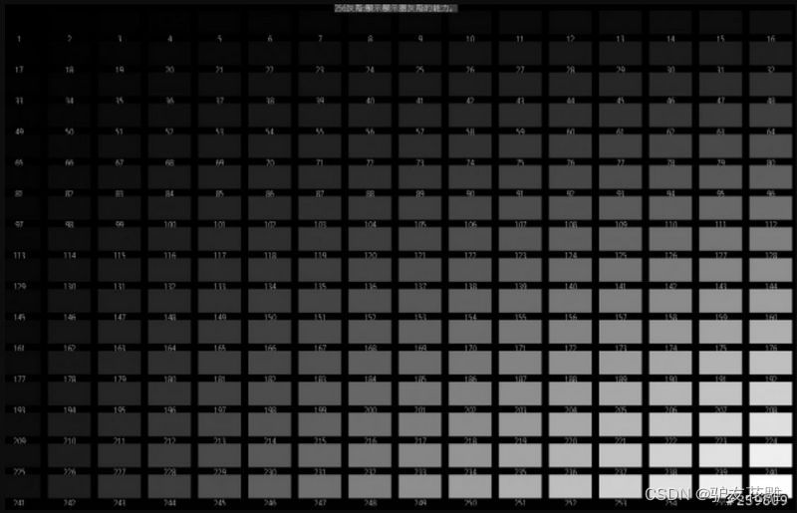This screenshot has height=513, width=797.
Task: Pick the gray swatch sitting above label 200
Action: coord(370,393)
